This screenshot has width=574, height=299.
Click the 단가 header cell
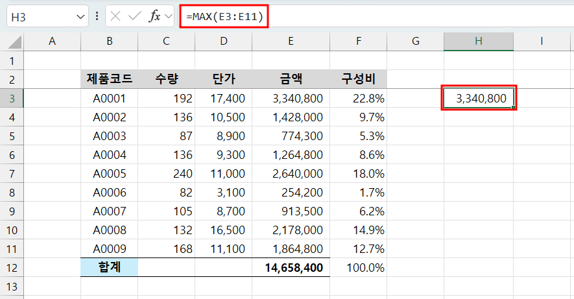224,79
